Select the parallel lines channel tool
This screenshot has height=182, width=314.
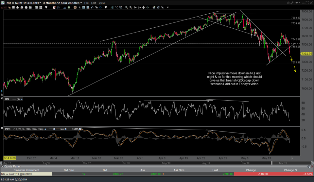click(x=121, y=7)
